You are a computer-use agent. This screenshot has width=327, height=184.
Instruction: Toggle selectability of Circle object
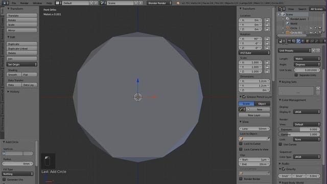click(x=316, y=28)
